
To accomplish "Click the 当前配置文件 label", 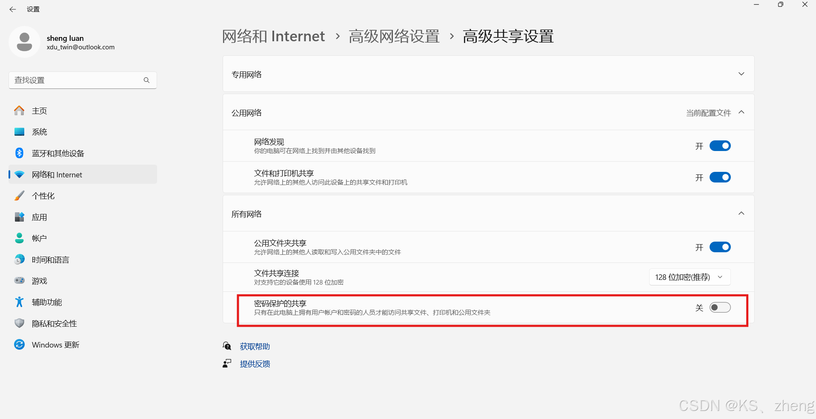I will [708, 113].
